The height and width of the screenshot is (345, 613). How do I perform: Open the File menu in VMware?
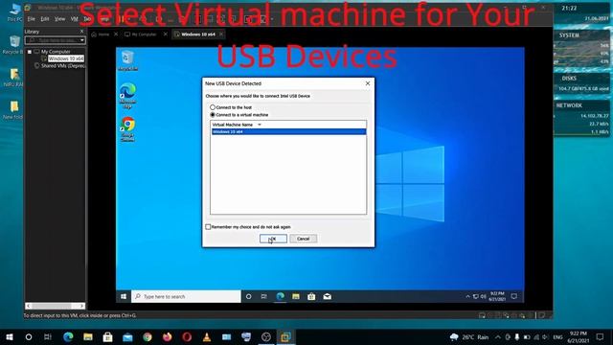(32, 19)
